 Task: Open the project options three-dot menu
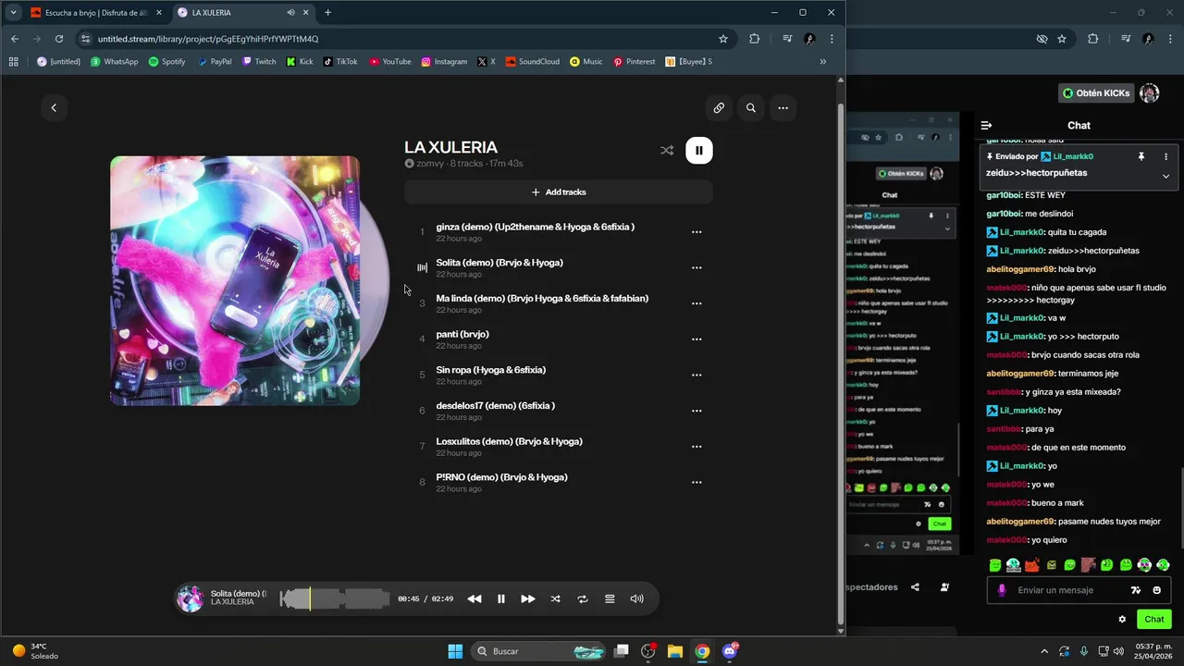(783, 108)
